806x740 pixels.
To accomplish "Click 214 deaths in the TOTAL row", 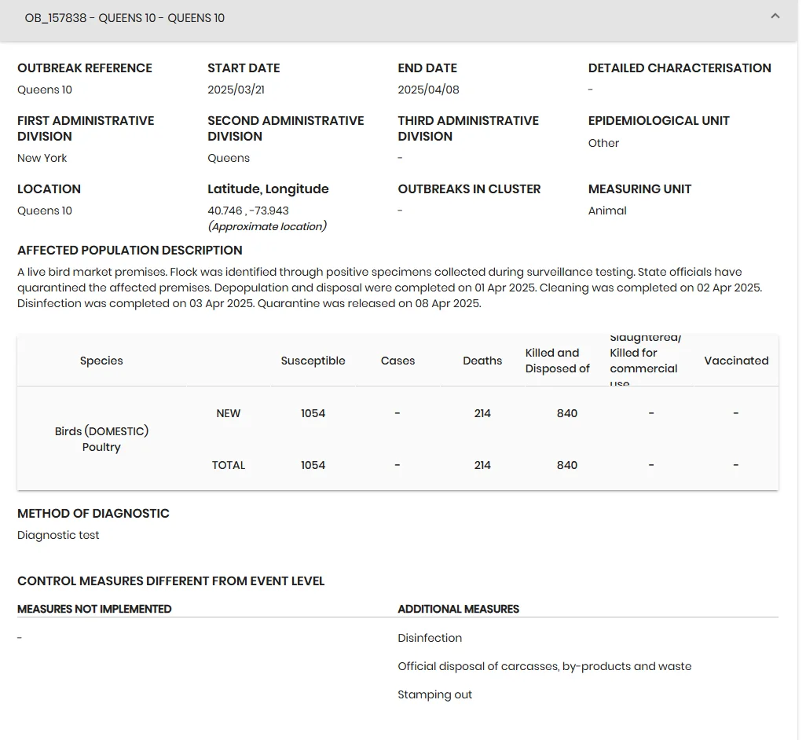I will click(x=482, y=465).
